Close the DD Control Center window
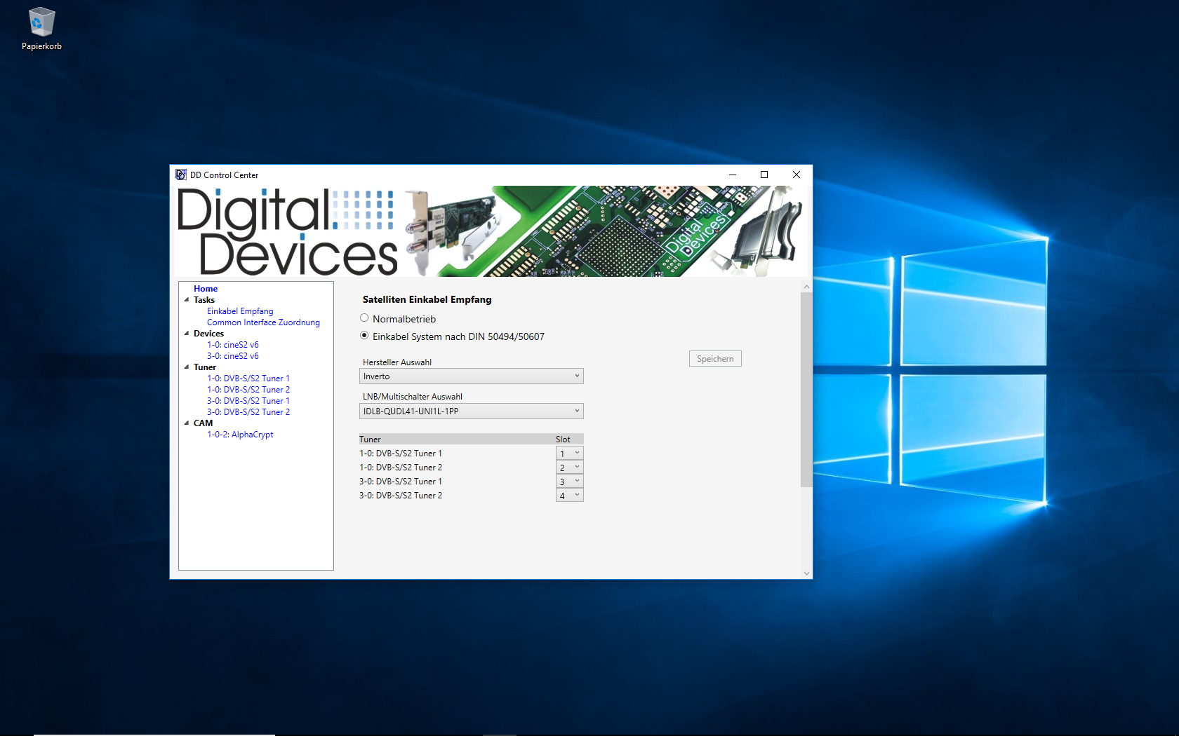This screenshot has height=736, width=1179. coord(797,175)
